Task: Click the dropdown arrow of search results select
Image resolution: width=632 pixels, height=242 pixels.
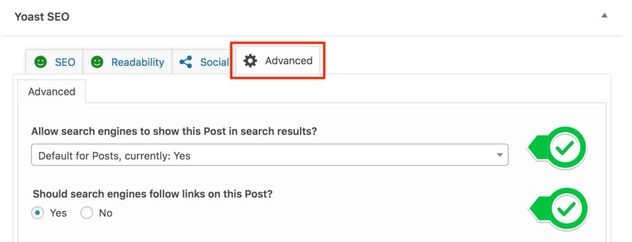Action: click(x=499, y=155)
